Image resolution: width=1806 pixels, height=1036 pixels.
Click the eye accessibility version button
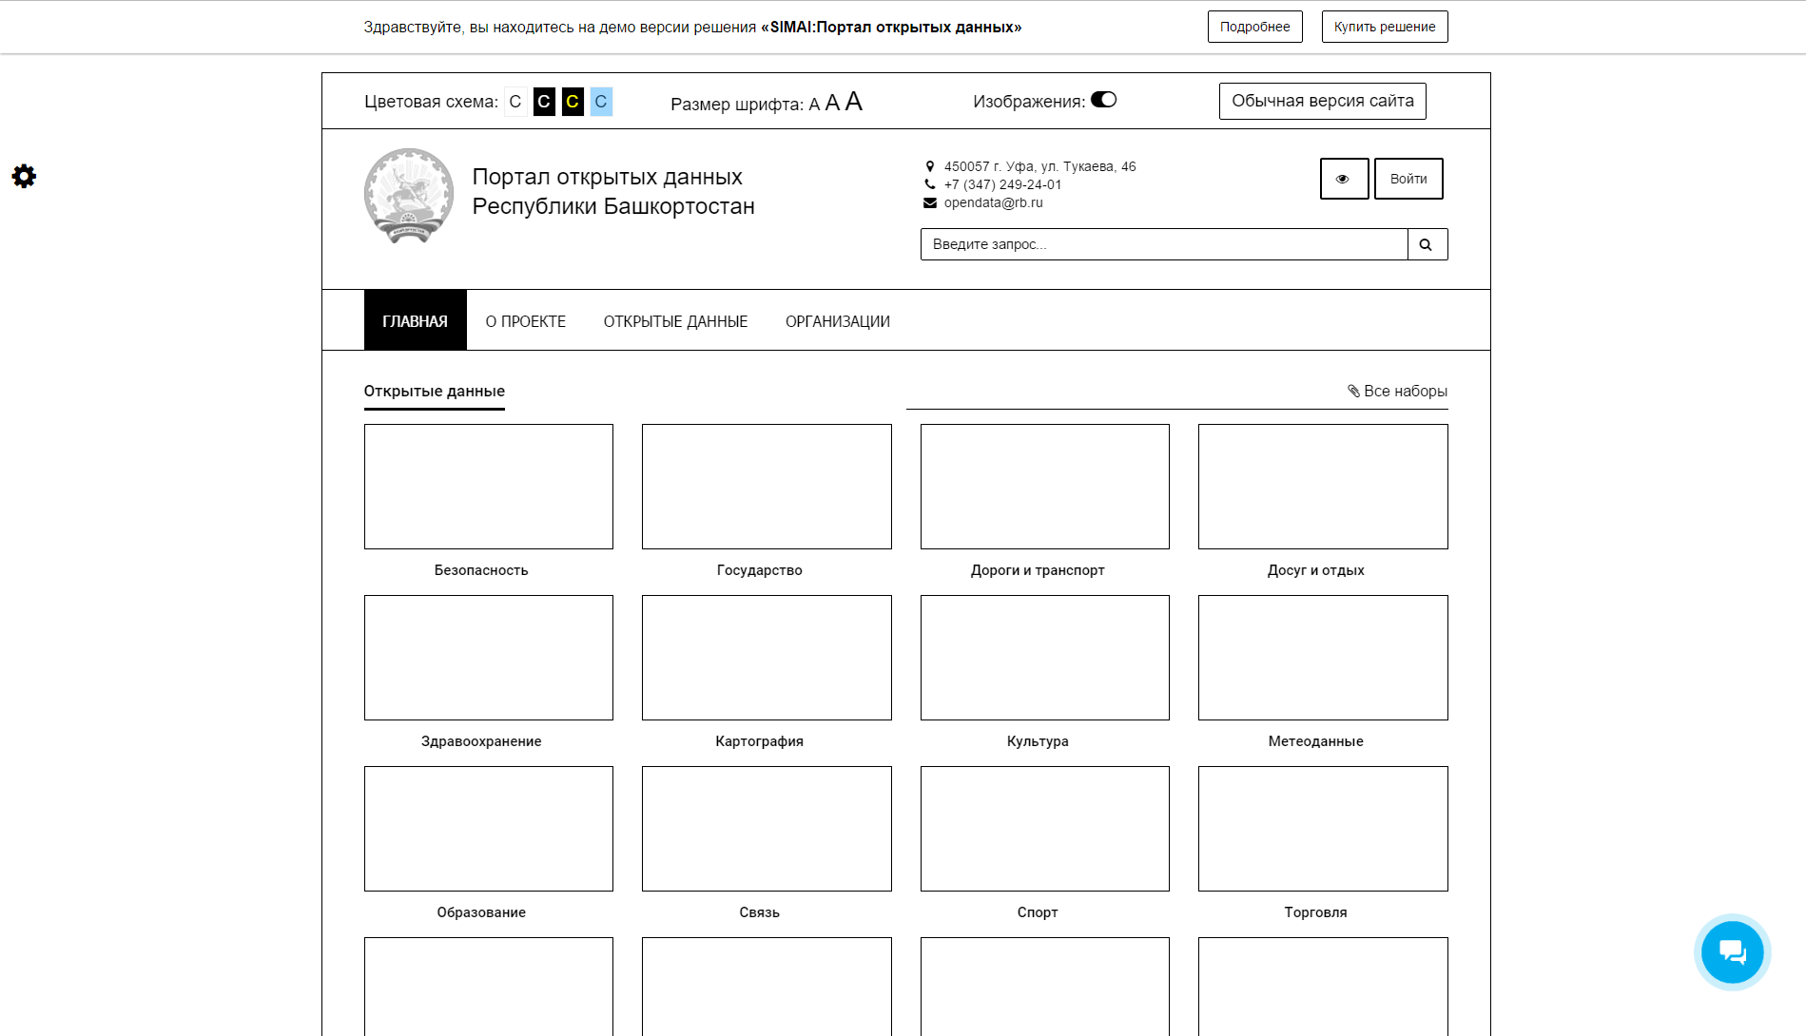[x=1343, y=179]
